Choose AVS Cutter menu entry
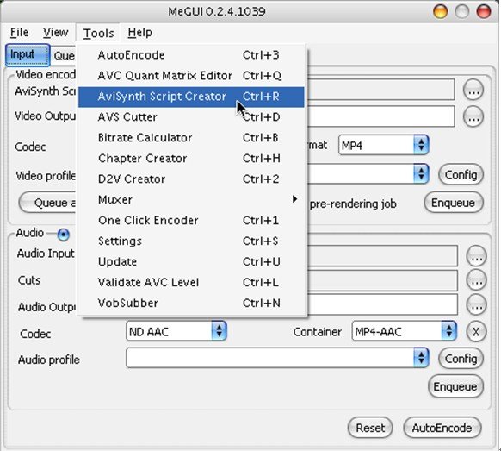Image resolution: width=501 pixels, height=451 pixels. coord(191,117)
